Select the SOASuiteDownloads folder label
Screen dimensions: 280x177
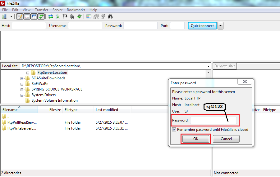[x=48, y=78]
